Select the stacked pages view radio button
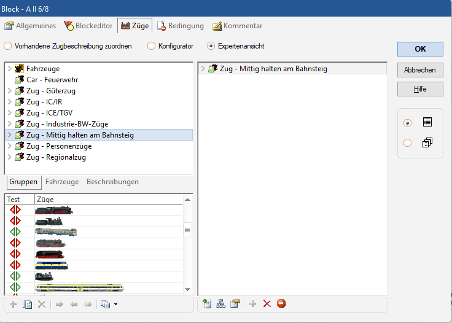The image size is (452, 323). tap(407, 143)
